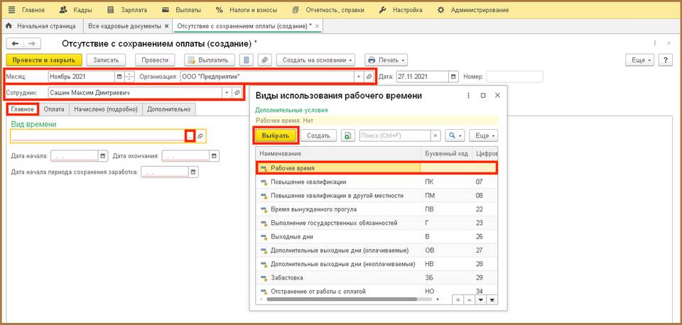Click the ellipsis select button in Вид времени
Viewport: 682px width, 325px height.
[190, 136]
